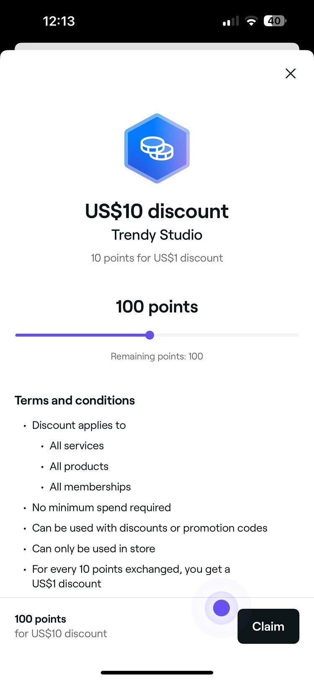Viewport: 314px width, 680px height.
Task: Tap the purple touch indicator dot
Action: tap(221, 608)
